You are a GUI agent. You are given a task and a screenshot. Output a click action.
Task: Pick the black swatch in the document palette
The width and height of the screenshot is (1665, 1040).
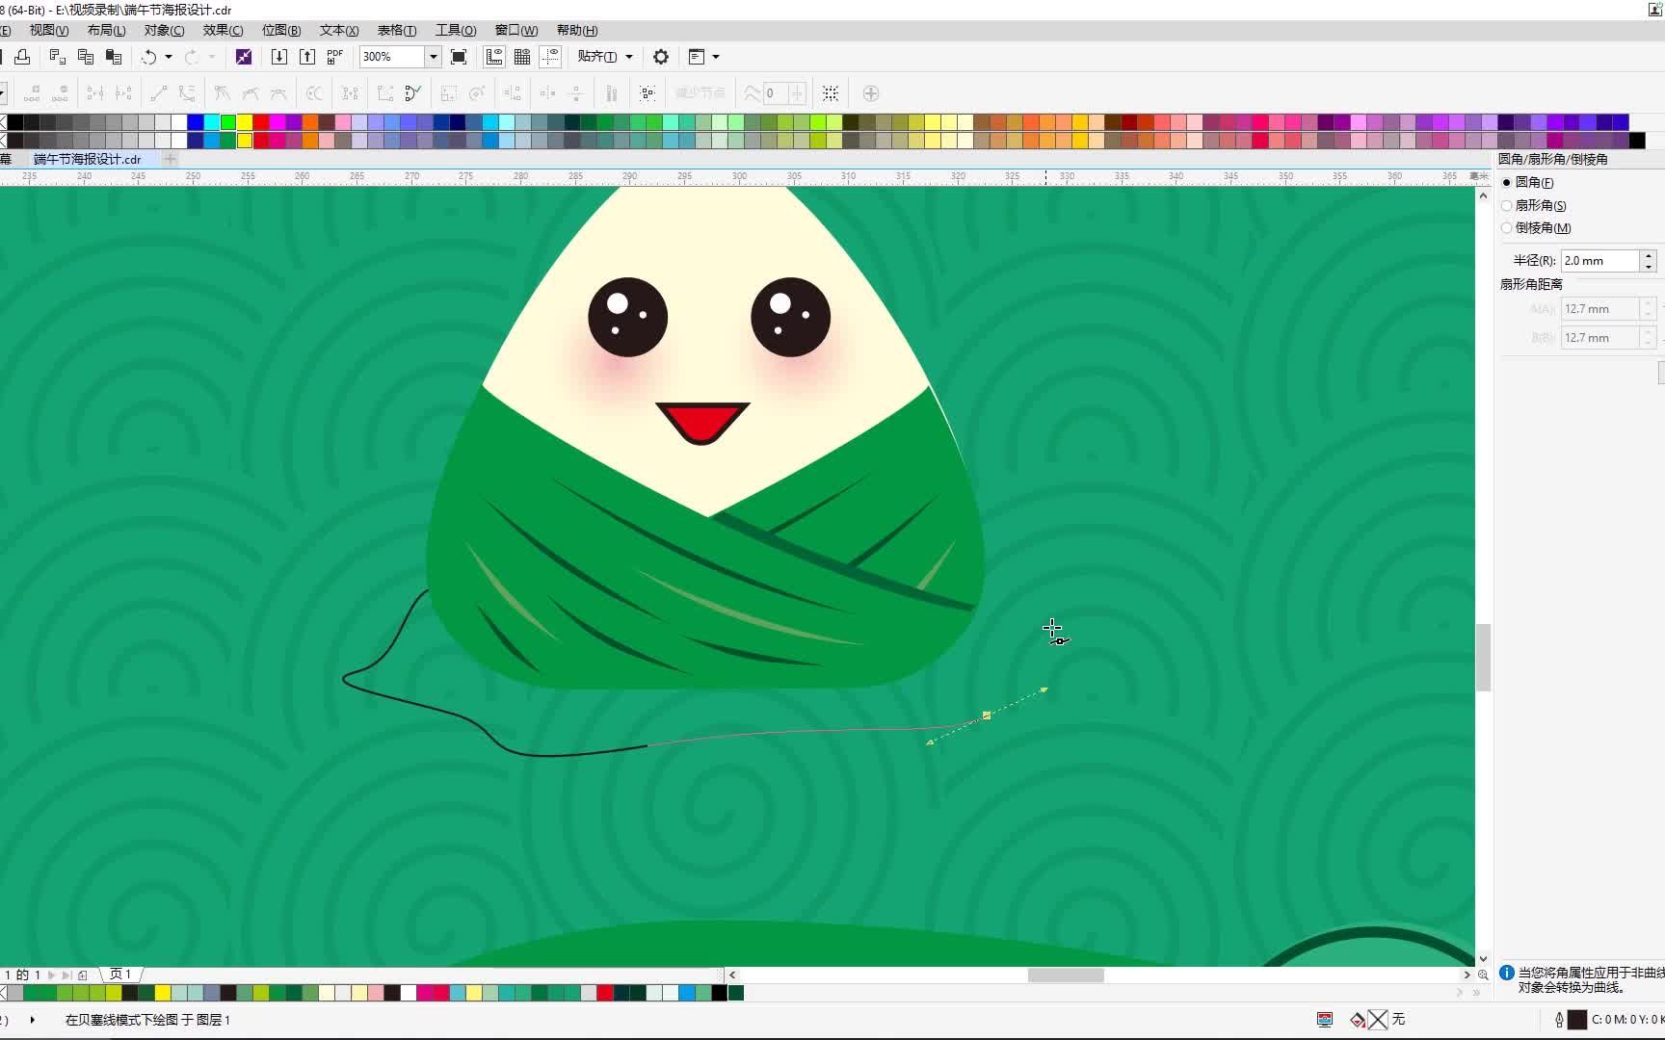719,993
